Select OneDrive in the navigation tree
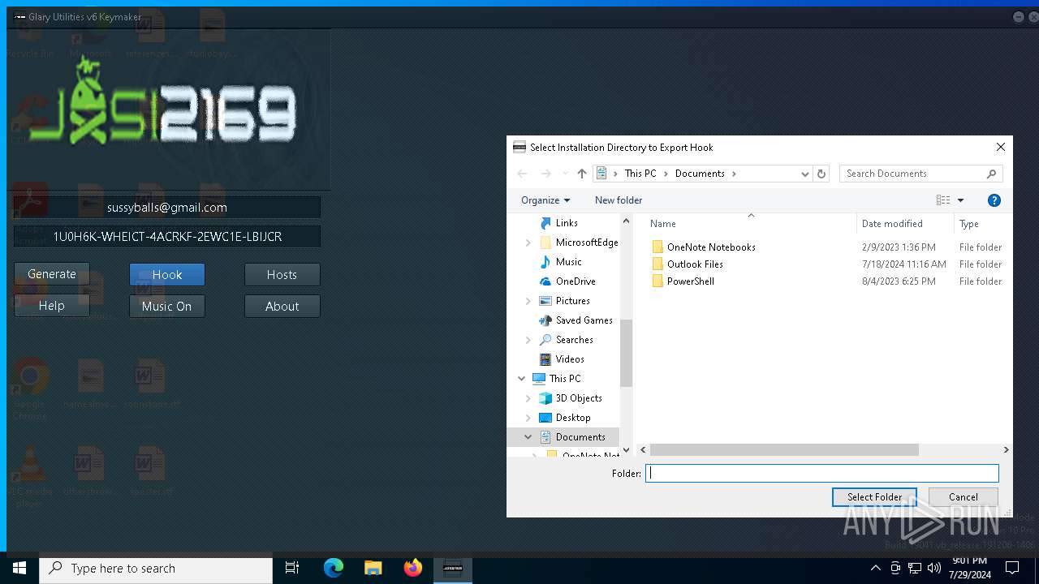 576,281
